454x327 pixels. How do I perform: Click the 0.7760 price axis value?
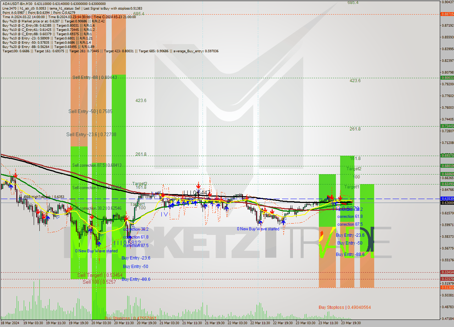point(448,96)
